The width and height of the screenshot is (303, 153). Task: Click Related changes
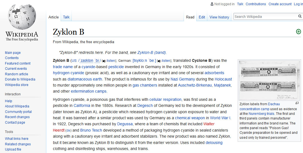(18, 144)
